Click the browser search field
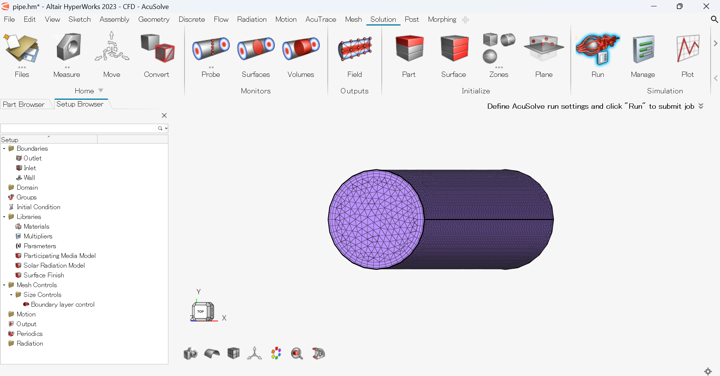This screenshot has height=376, width=720. (x=79, y=128)
